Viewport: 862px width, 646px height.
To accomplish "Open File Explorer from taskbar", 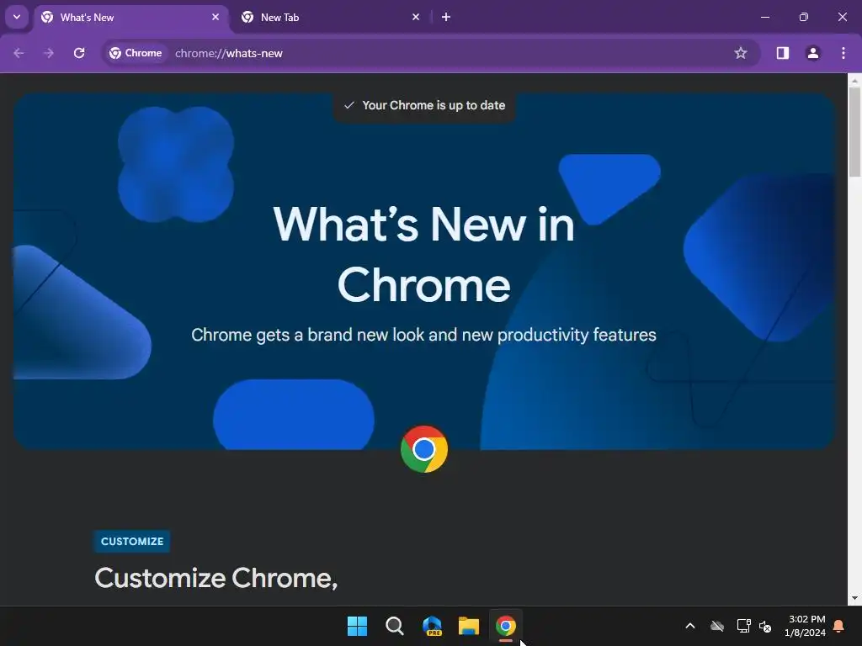I will [x=469, y=626].
